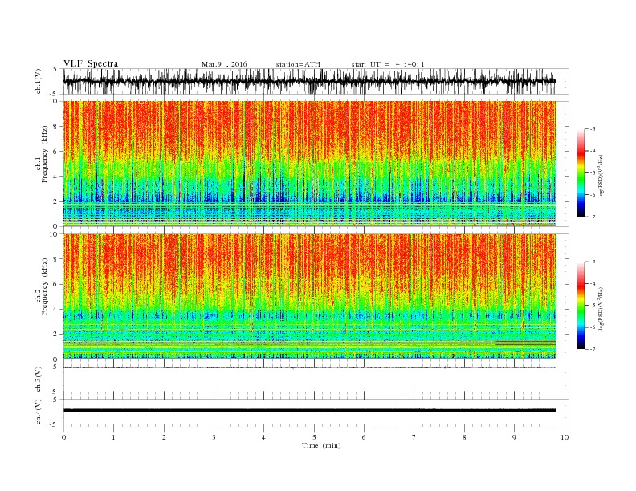The width and height of the screenshot is (636, 491).
Task: Click the "Time (min)" axis title
Action: click(x=321, y=445)
